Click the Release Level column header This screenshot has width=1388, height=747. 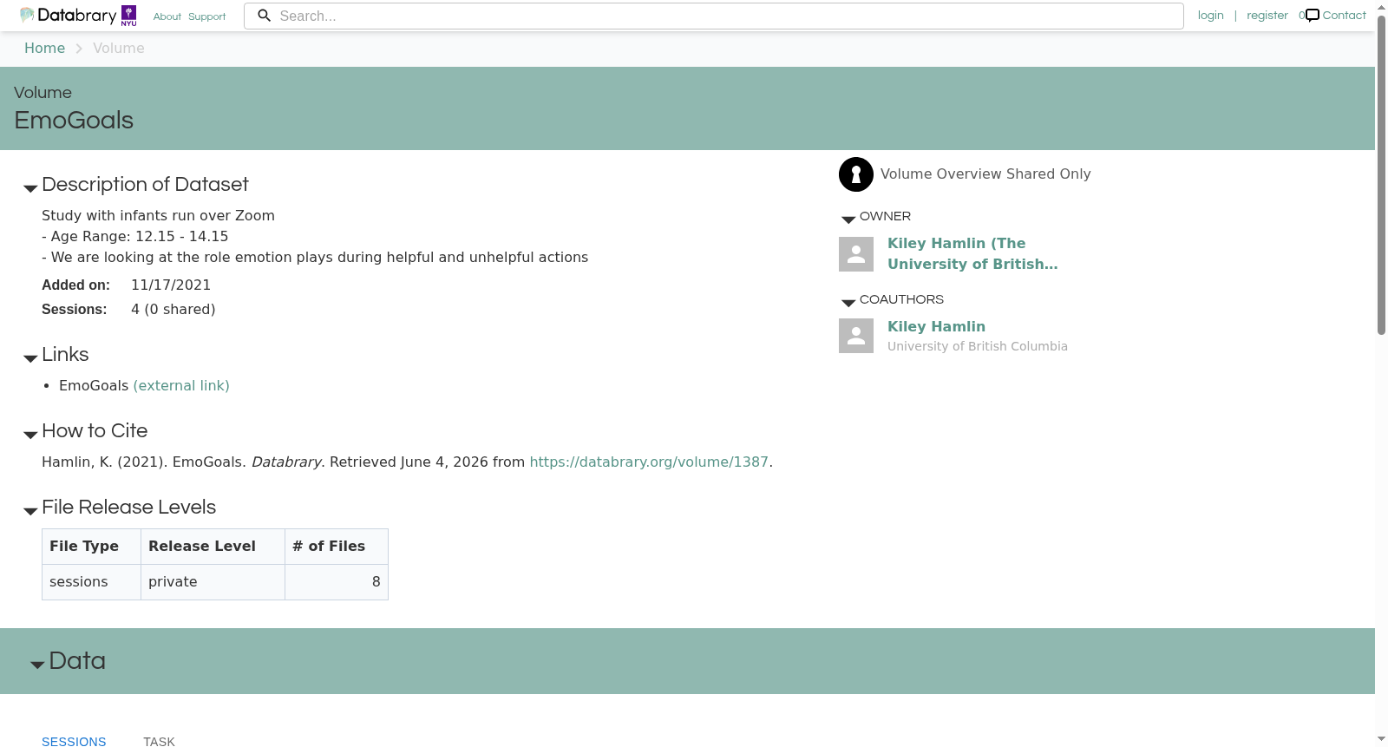213,547
